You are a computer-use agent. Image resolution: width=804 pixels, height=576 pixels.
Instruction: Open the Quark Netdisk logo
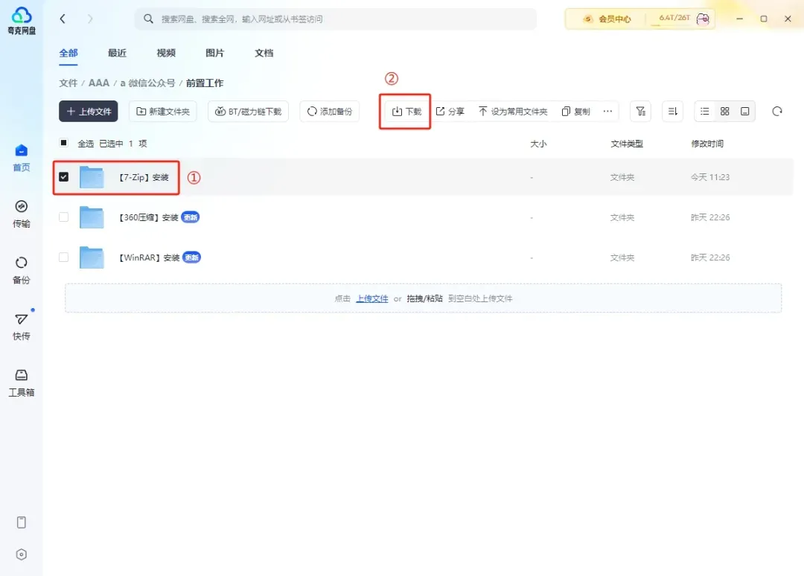22,21
